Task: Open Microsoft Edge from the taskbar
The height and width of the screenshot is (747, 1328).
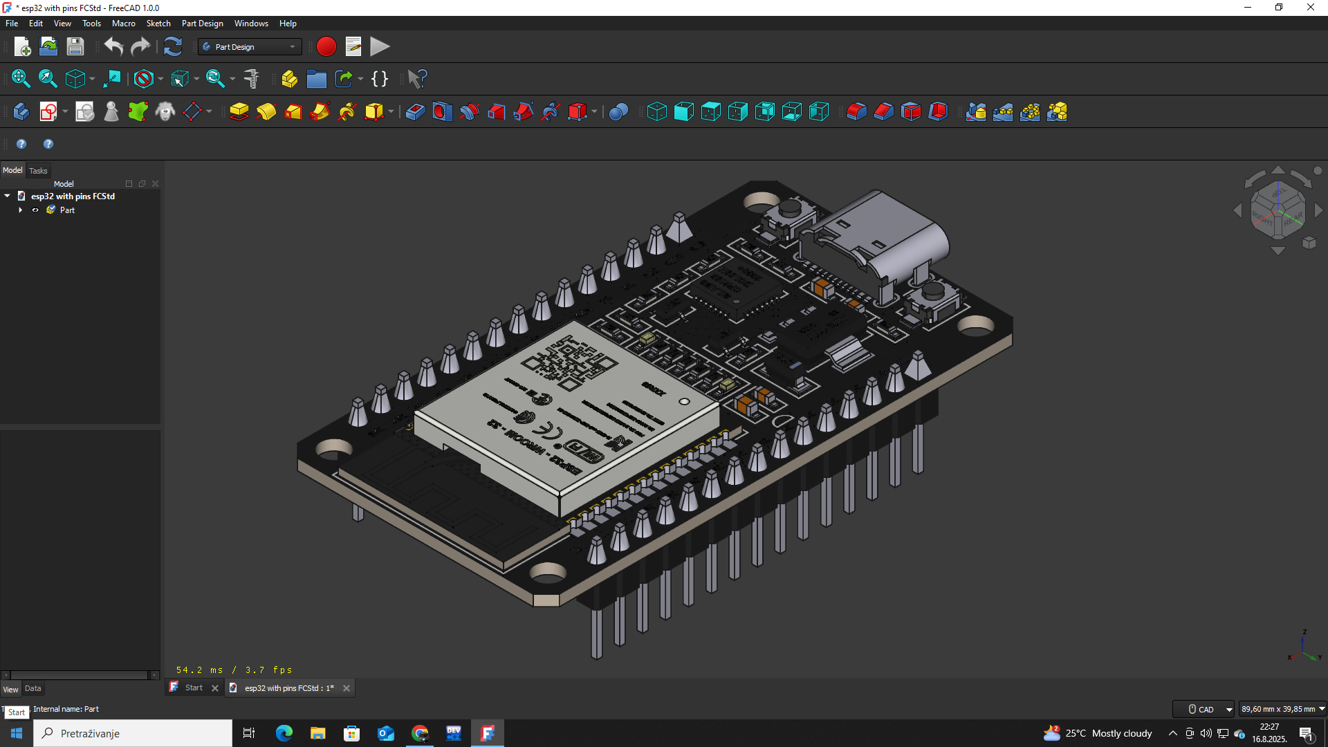Action: pyautogui.click(x=284, y=733)
